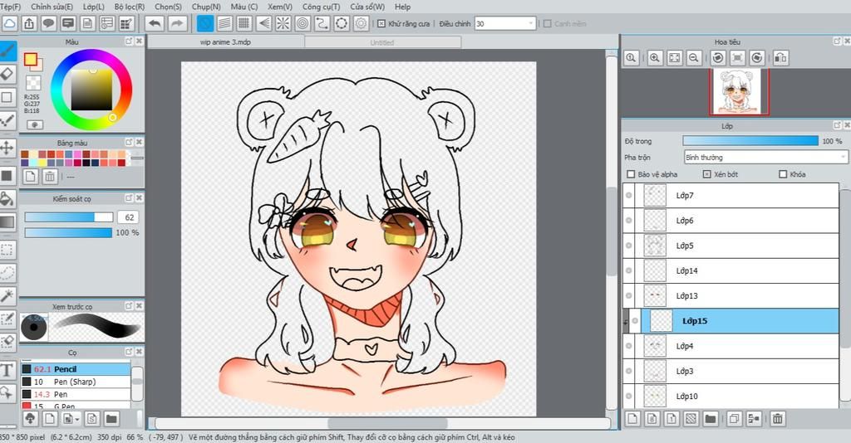Select the 14.3 Pen brush
Screen dimensions: 851x443
tap(76, 394)
